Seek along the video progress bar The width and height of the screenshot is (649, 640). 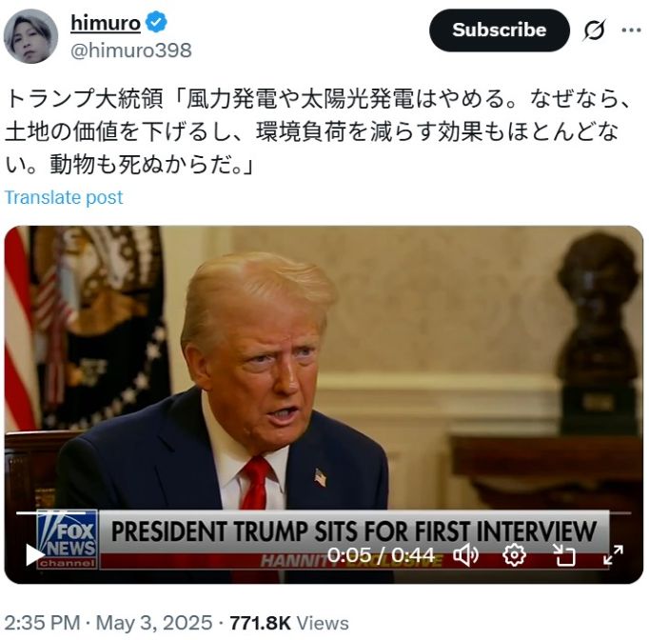tap(324, 512)
